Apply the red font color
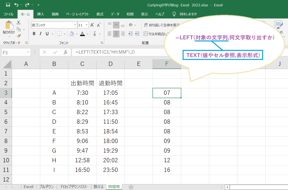The height and width of the screenshot is (190, 288). [x=82, y=34]
